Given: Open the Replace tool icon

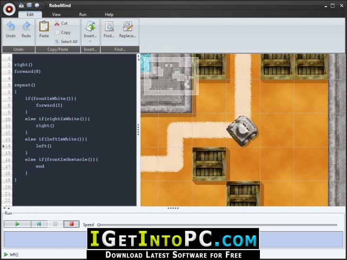Looking at the screenshot, I should [127, 27].
